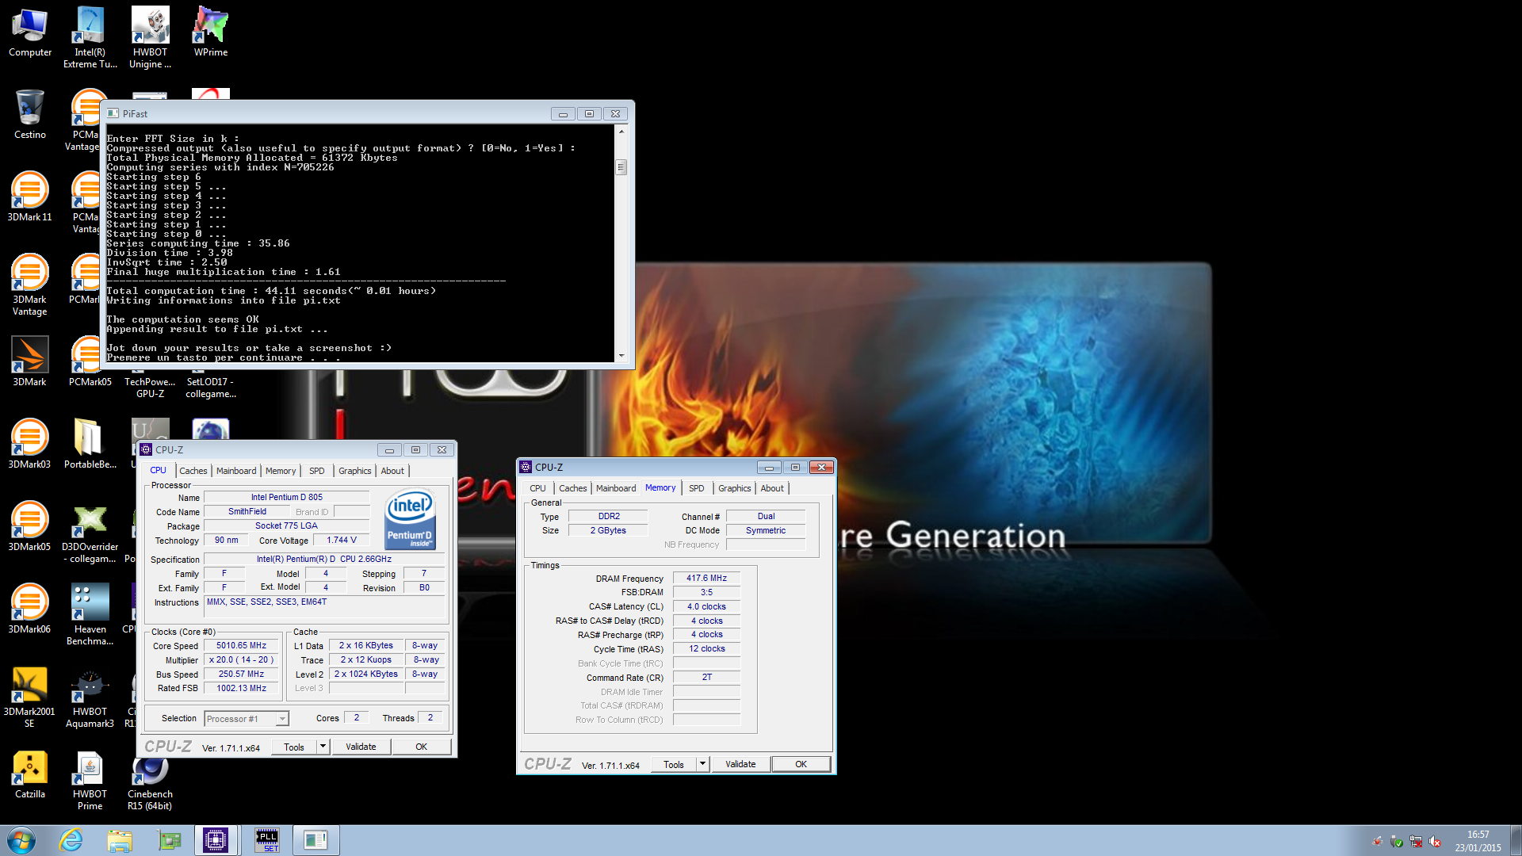Launch 3DMark05 shortcut
The height and width of the screenshot is (856, 1522).
click(x=30, y=527)
